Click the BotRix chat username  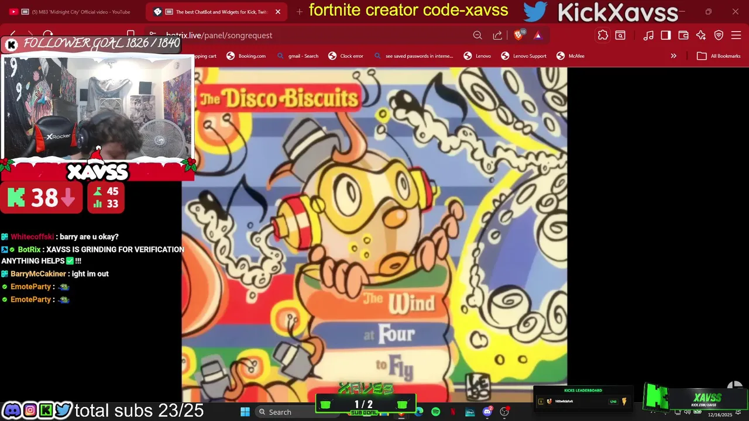tap(29, 250)
